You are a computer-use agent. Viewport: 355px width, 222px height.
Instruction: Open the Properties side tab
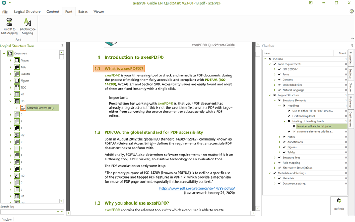[x=350, y=58]
